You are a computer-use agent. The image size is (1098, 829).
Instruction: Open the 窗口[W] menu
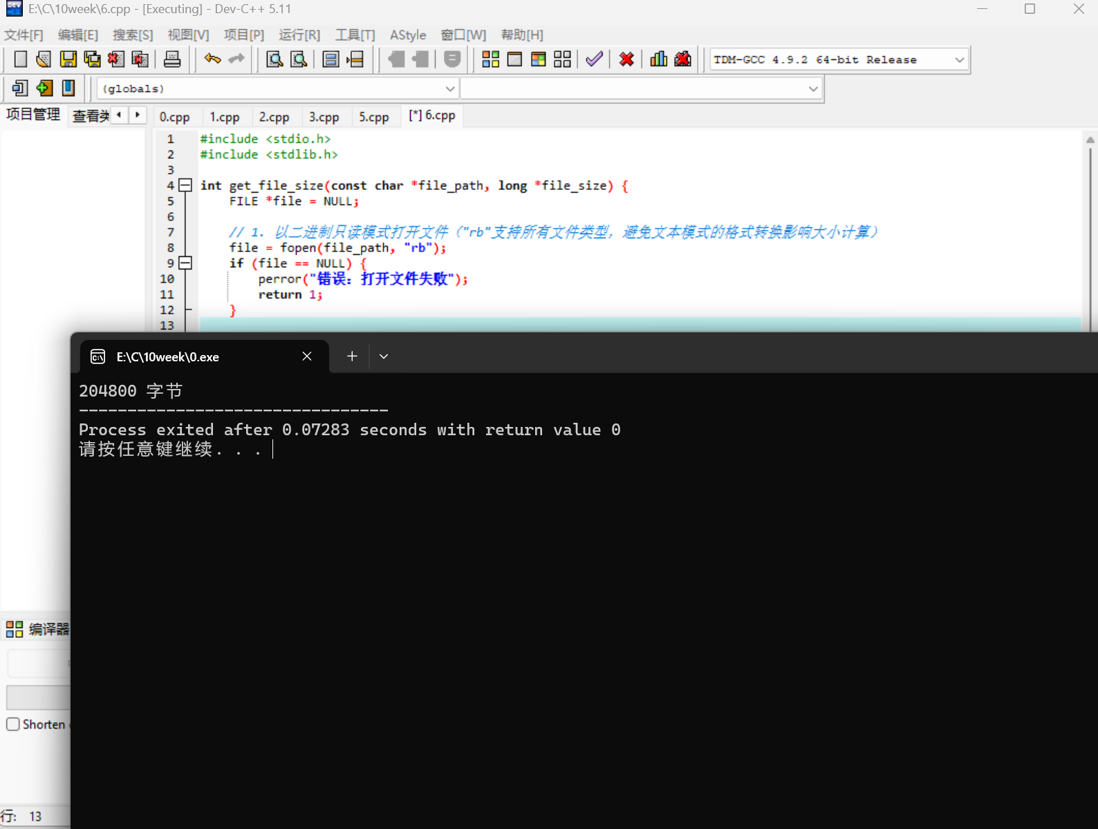[x=463, y=35]
